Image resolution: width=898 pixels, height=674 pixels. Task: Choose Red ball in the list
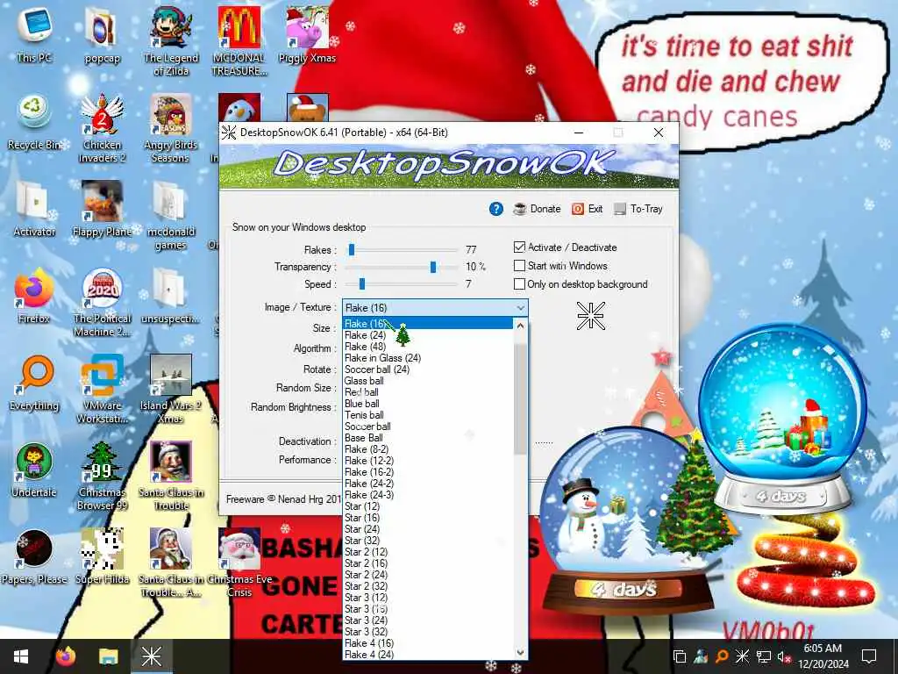(428, 392)
